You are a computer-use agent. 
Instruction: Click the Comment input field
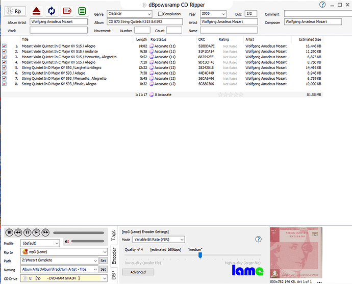[318, 14]
